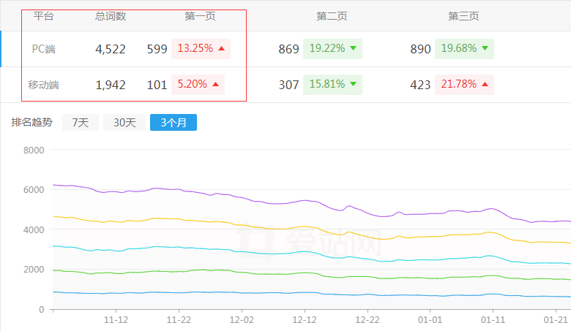Image resolution: width=571 pixels, height=331 pixels.
Task: Click red up arrow beside 13.25%
Action: pos(221,49)
